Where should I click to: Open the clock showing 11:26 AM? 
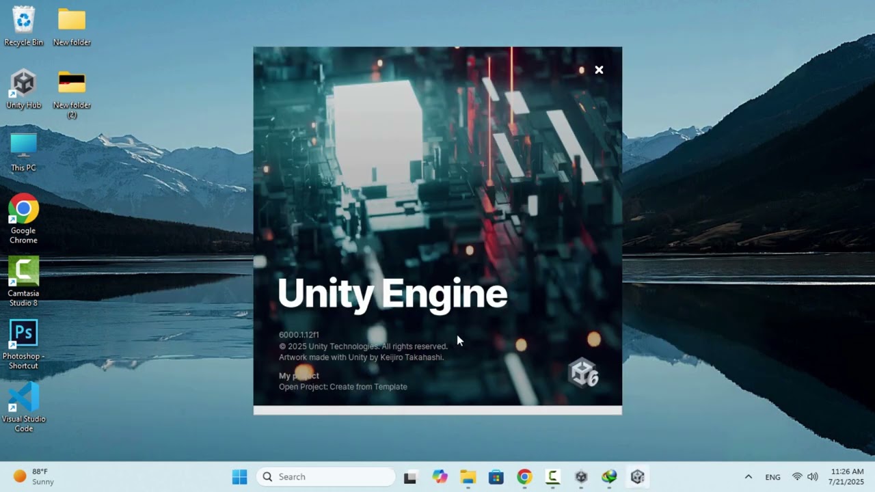(847, 477)
